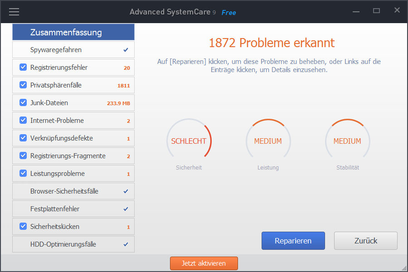Open the Junk-Dateien entry label
Image resolution: width=408 pixels, height=272 pixels.
coord(49,103)
